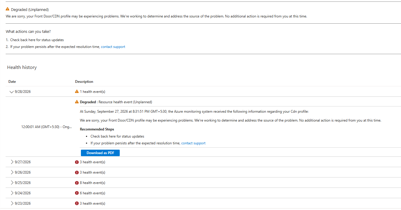
Task: Click '3 health event(s)' in 9/23/2026 row
Action: pyautogui.click(x=92, y=203)
